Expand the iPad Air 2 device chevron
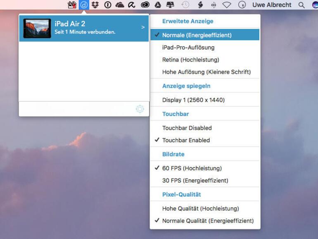318x239 pixels. click(x=143, y=27)
